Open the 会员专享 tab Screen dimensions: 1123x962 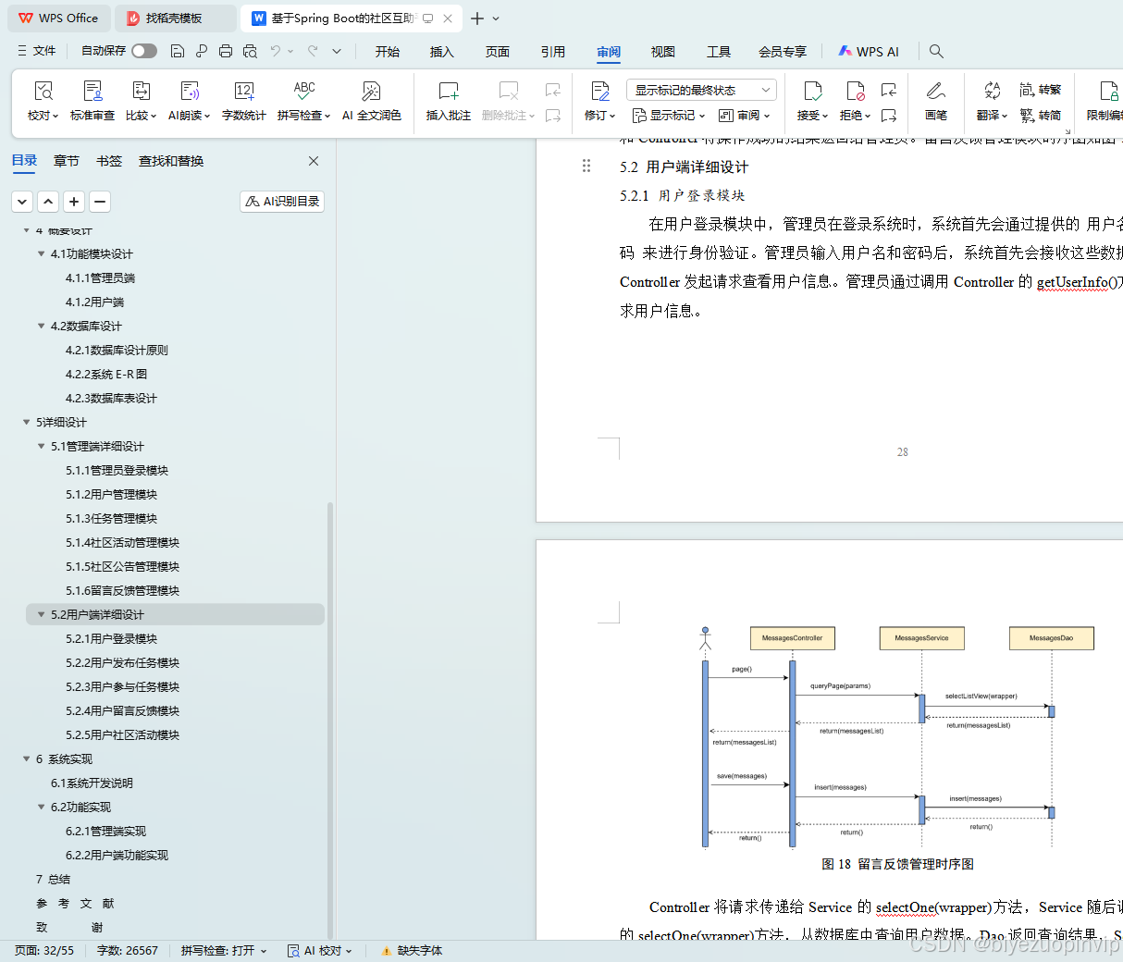click(783, 52)
